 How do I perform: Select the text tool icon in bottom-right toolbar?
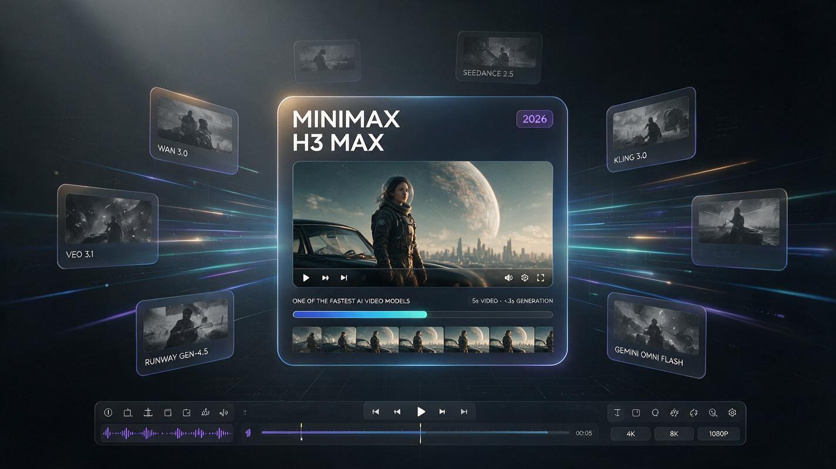[617, 413]
